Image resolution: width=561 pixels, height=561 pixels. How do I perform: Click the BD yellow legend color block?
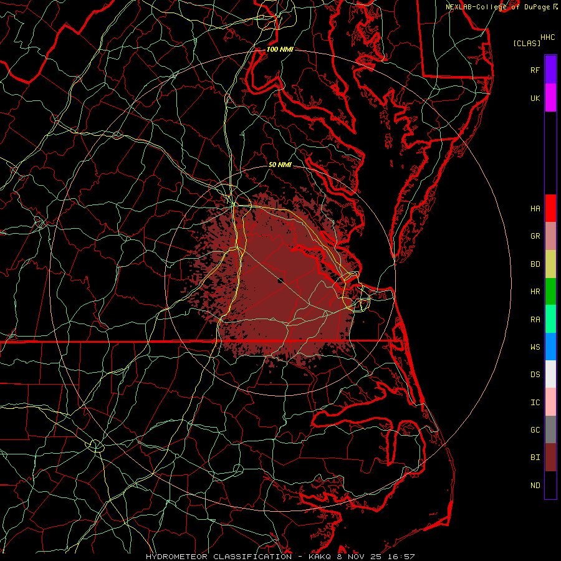[x=550, y=264]
